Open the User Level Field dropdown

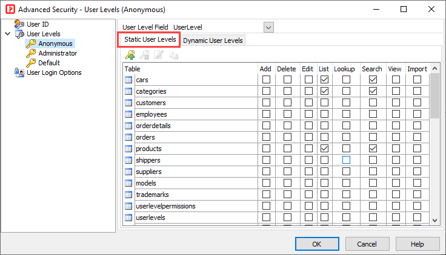[268, 27]
